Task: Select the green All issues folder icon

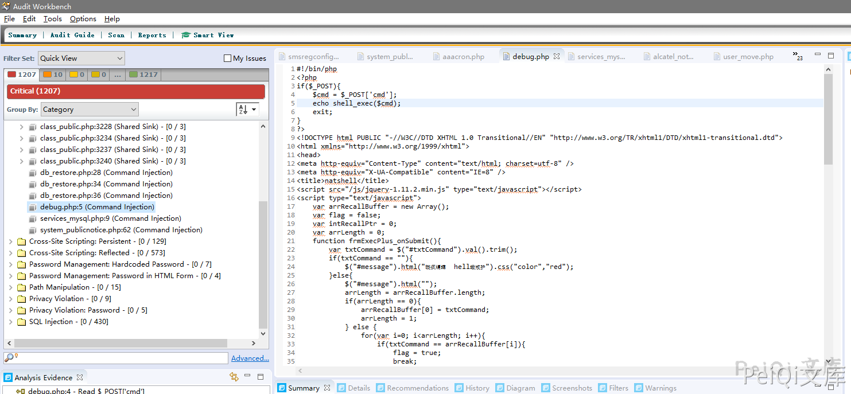Action: point(133,75)
